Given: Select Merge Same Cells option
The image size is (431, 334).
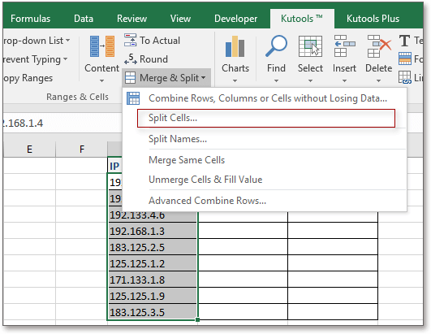Looking at the screenshot, I should point(264,160).
